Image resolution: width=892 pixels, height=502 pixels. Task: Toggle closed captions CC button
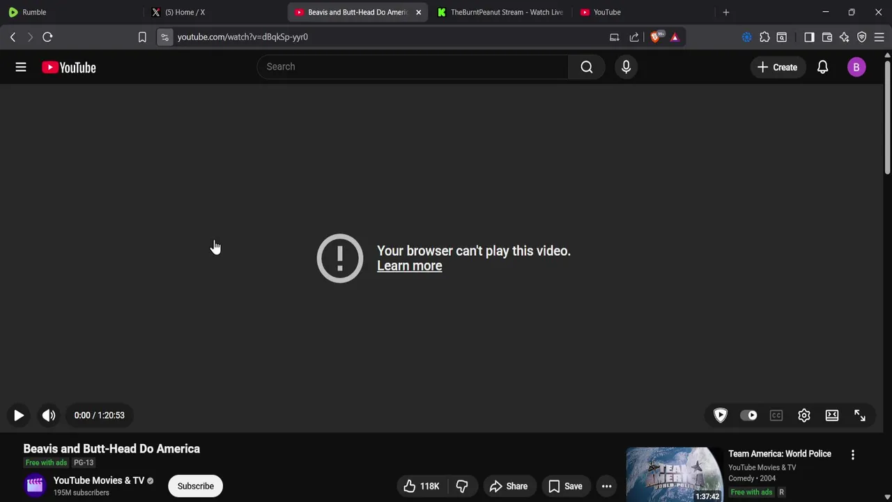pyautogui.click(x=776, y=416)
